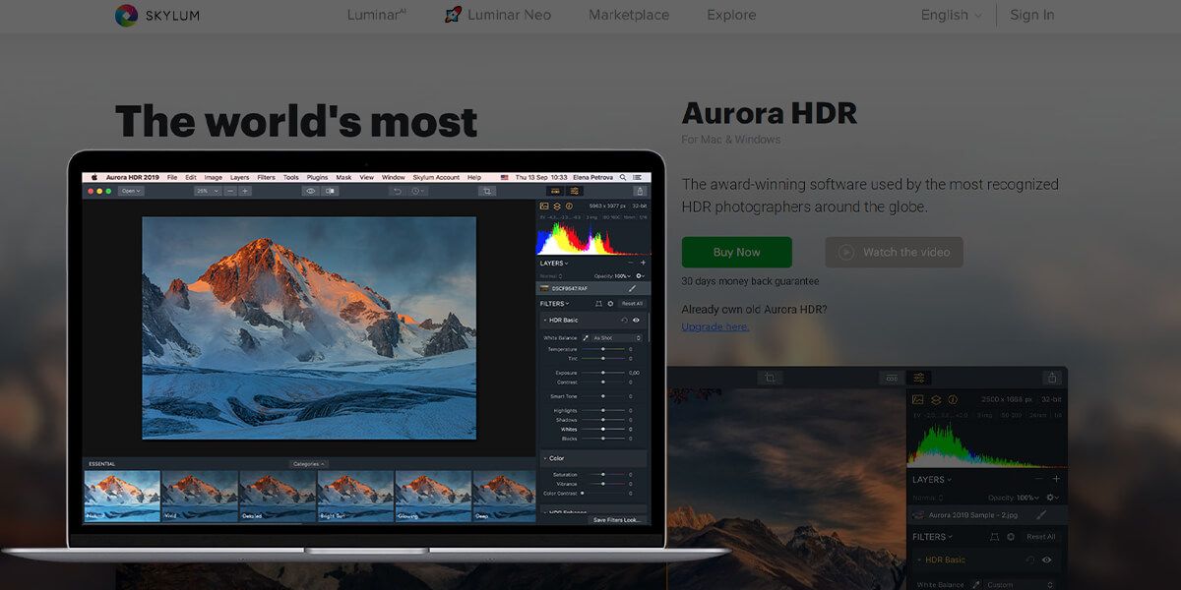Open the Plugins menu in the menu bar
The image size is (1181, 590).
(317, 177)
